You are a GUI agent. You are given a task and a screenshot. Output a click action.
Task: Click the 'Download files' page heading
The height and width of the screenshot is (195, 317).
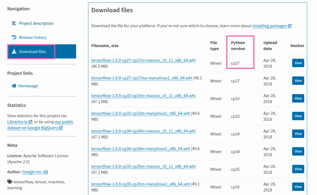pos(112,10)
